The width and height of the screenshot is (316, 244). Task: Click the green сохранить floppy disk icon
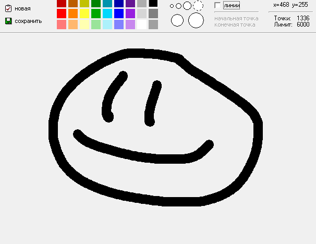coord(8,21)
